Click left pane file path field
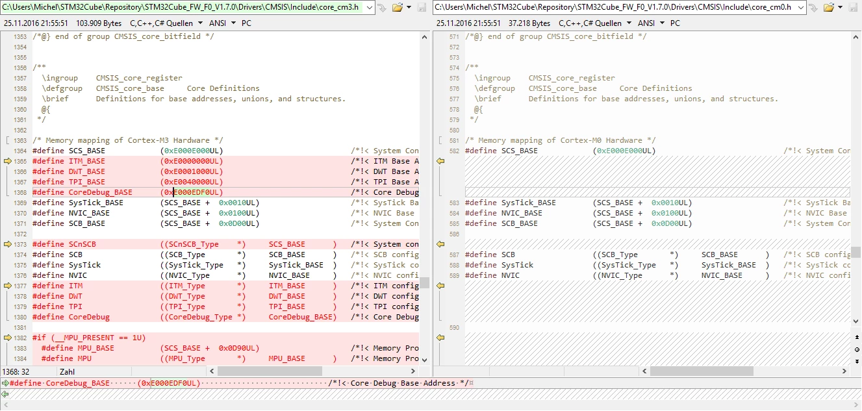The image size is (862, 411). click(x=183, y=8)
